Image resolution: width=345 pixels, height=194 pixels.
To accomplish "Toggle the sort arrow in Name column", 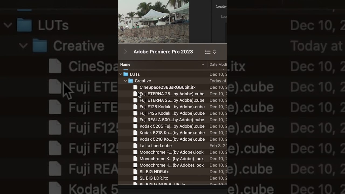I will (x=203, y=65).
